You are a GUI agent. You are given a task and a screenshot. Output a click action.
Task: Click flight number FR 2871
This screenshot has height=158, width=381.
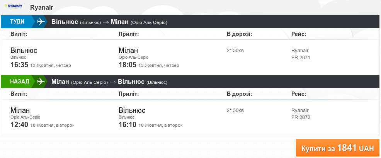[x=301, y=58]
